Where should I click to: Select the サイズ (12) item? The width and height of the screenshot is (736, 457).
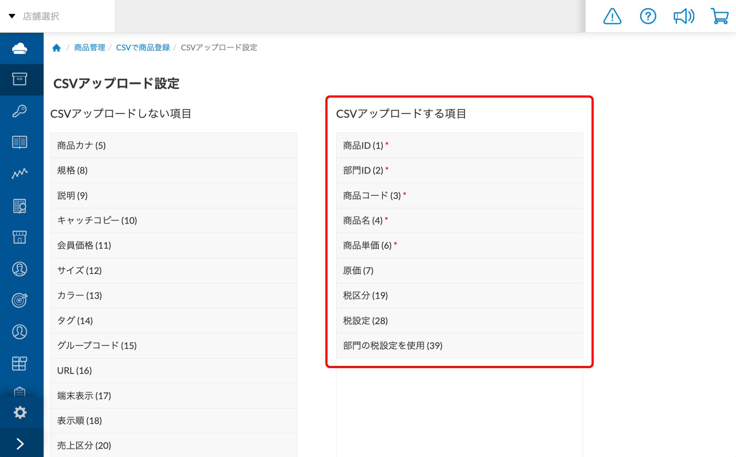coord(174,270)
